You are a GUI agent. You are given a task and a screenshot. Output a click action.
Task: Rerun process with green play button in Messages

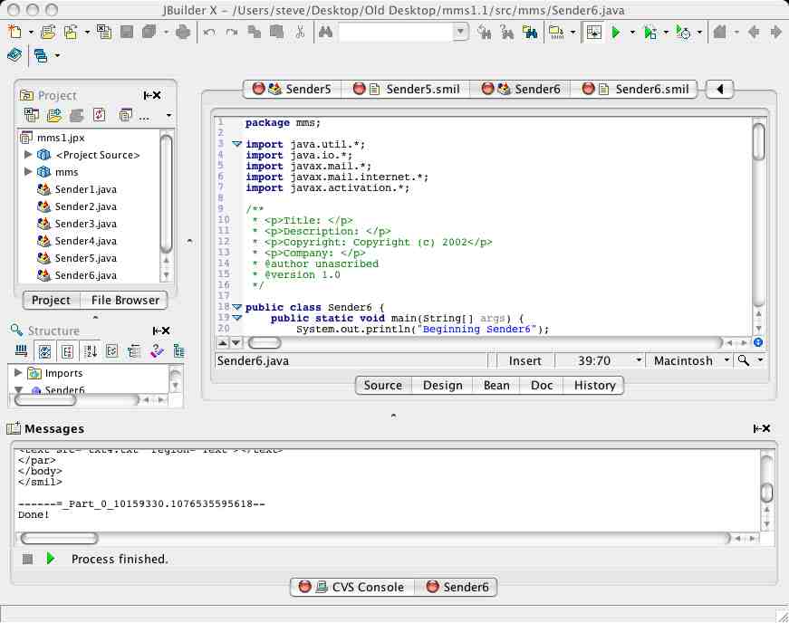(x=51, y=559)
